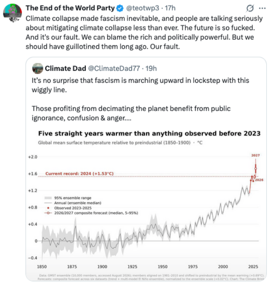Open The End of the World Party avatar
Viewport: 272px width, 284px height.
point(12,13)
